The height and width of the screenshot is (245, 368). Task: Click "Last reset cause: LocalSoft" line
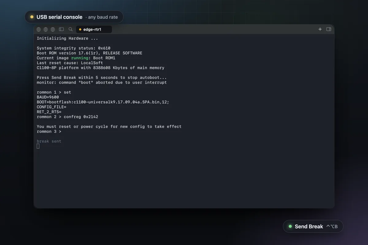pos(70,63)
